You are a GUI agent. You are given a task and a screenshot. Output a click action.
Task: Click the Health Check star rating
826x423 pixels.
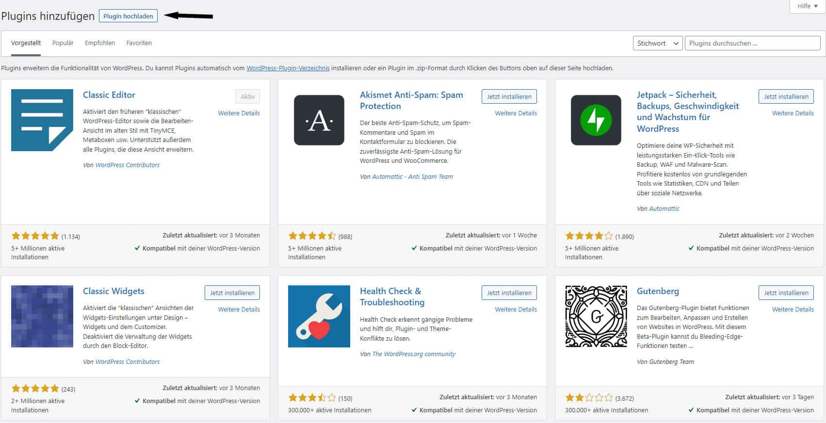312,398
